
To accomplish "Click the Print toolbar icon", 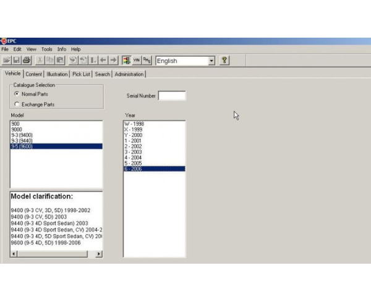I will click(x=26, y=61).
